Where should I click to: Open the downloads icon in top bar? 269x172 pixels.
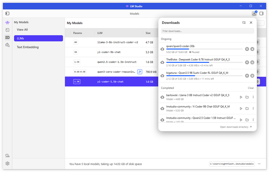pos(254,13)
